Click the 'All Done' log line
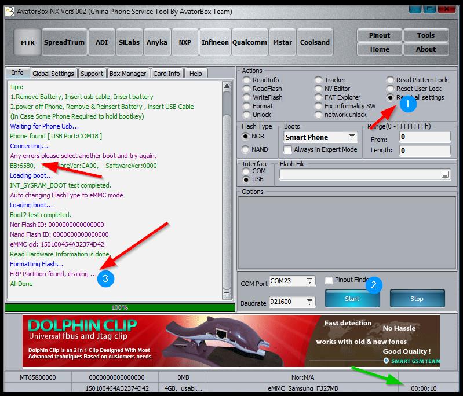This screenshot has width=463, height=396. [x=21, y=284]
